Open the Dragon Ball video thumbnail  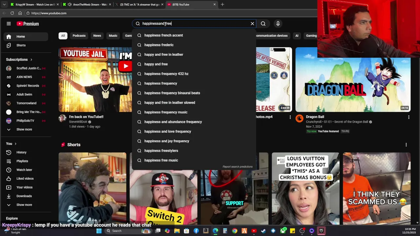pos(353,80)
